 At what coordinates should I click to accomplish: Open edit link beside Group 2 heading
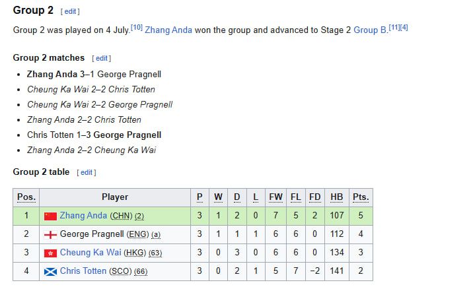click(70, 11)
